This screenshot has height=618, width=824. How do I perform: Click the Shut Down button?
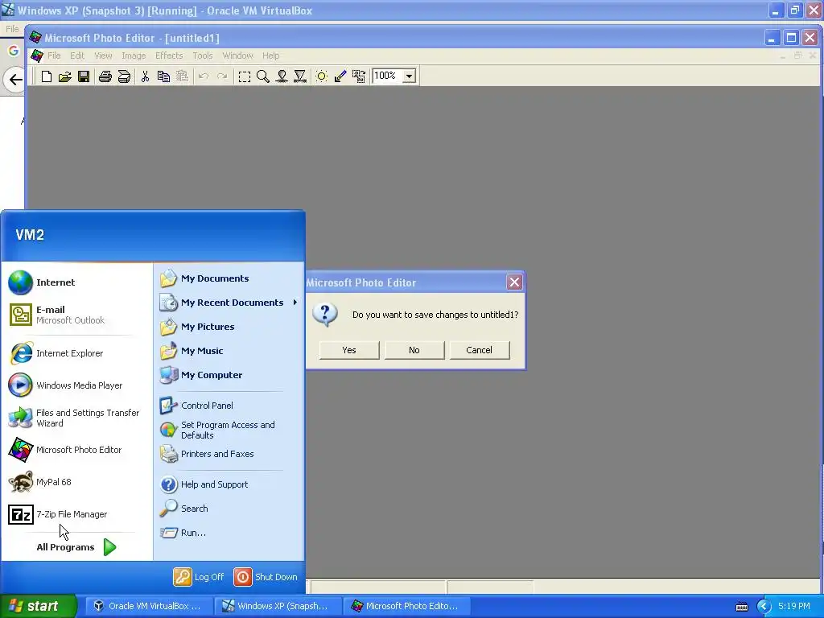tap(266, 577)
